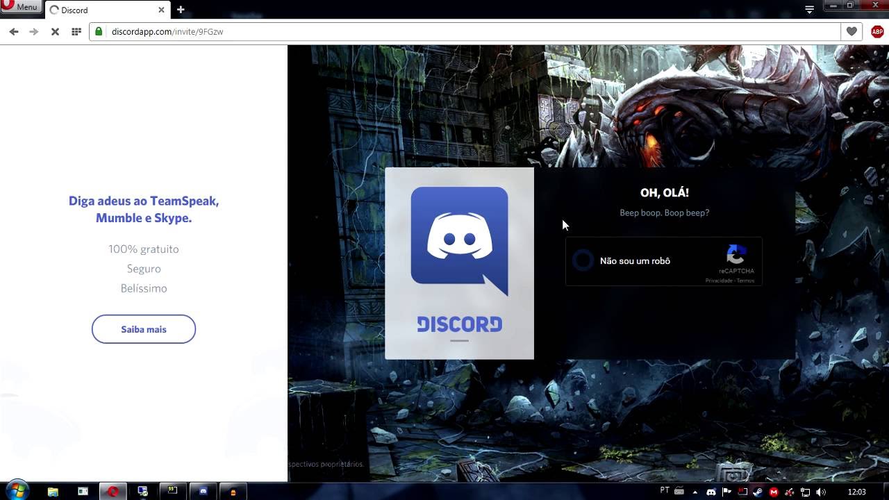Expand hidden system tray icons arrow
This screenshot has width=889, height=500.
695,492
